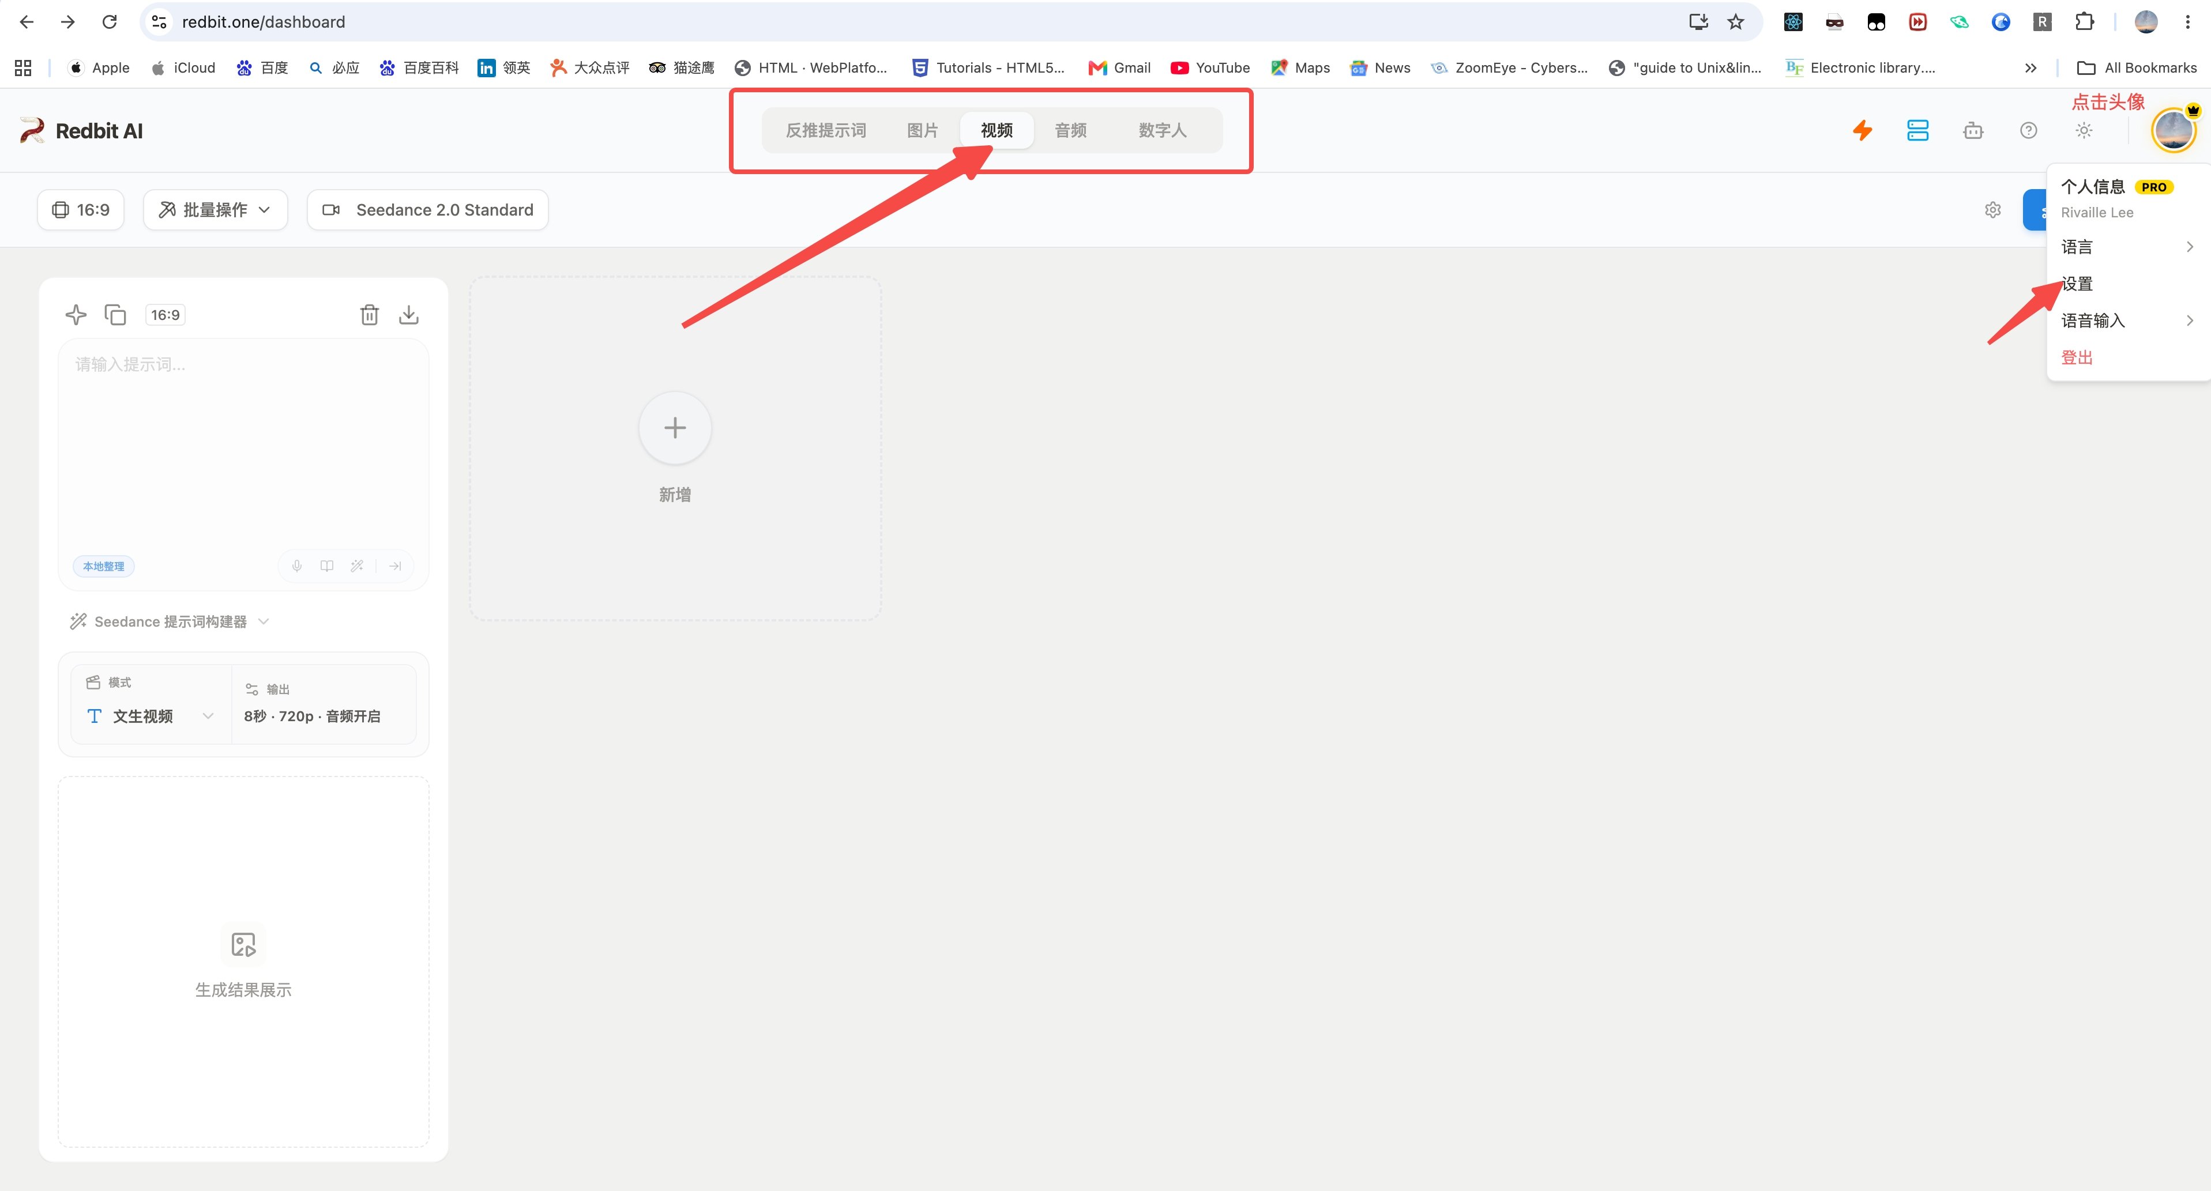Go back in browser history

click(27, 22)
